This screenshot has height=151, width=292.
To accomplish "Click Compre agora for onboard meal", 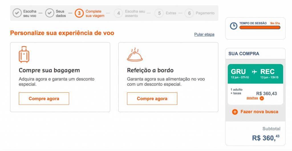I will pyautogui.click(x=152, y=99).
